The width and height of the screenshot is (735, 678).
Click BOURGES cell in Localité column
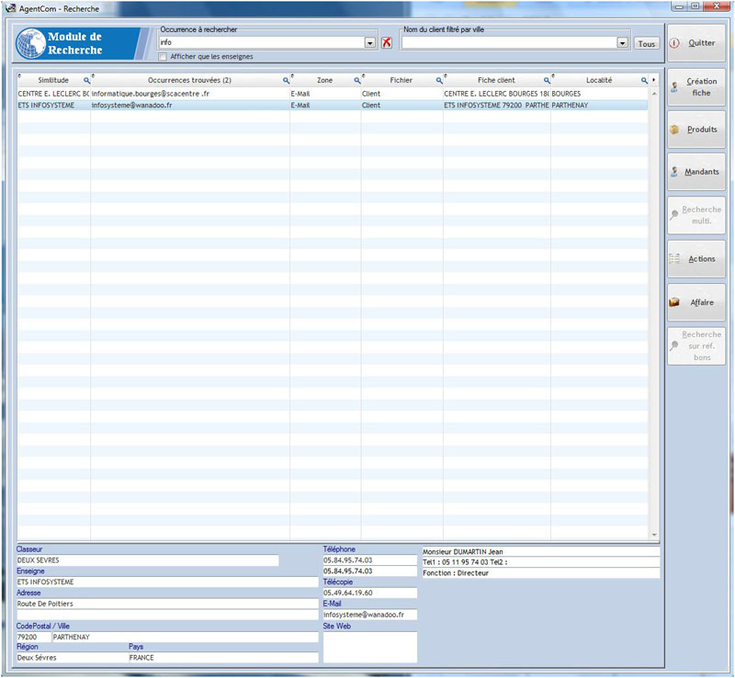pos(599,94)
